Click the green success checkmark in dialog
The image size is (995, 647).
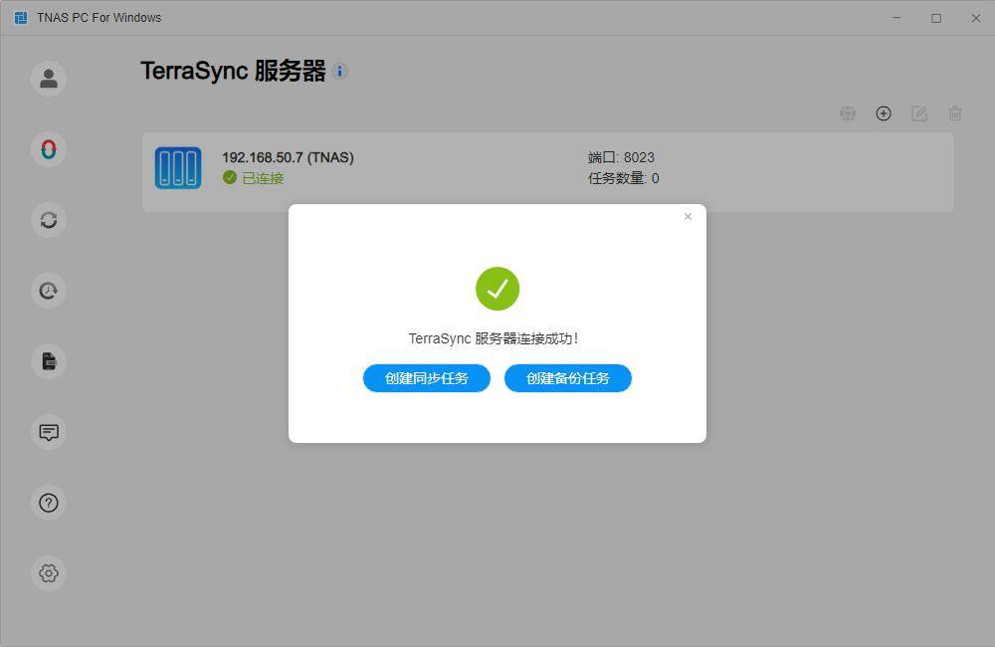tap(497, 289)
